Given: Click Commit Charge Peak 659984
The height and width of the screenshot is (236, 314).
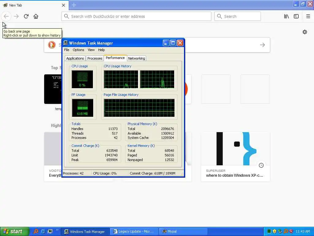Looking at the screenshot, I should click(x=112, y=160).
